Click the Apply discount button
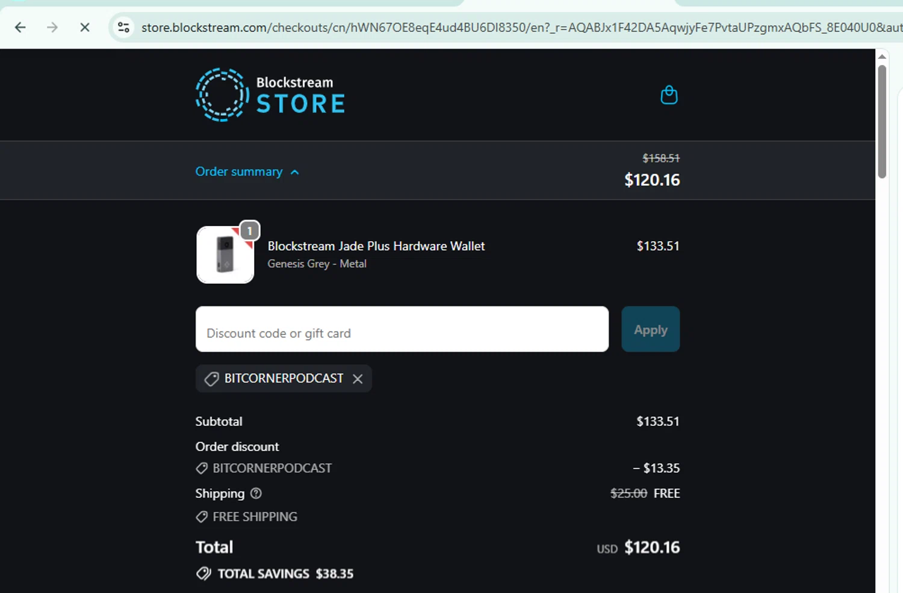Image resolution: width=903 pixels, height=593 pixels. [x=651, y=329]
